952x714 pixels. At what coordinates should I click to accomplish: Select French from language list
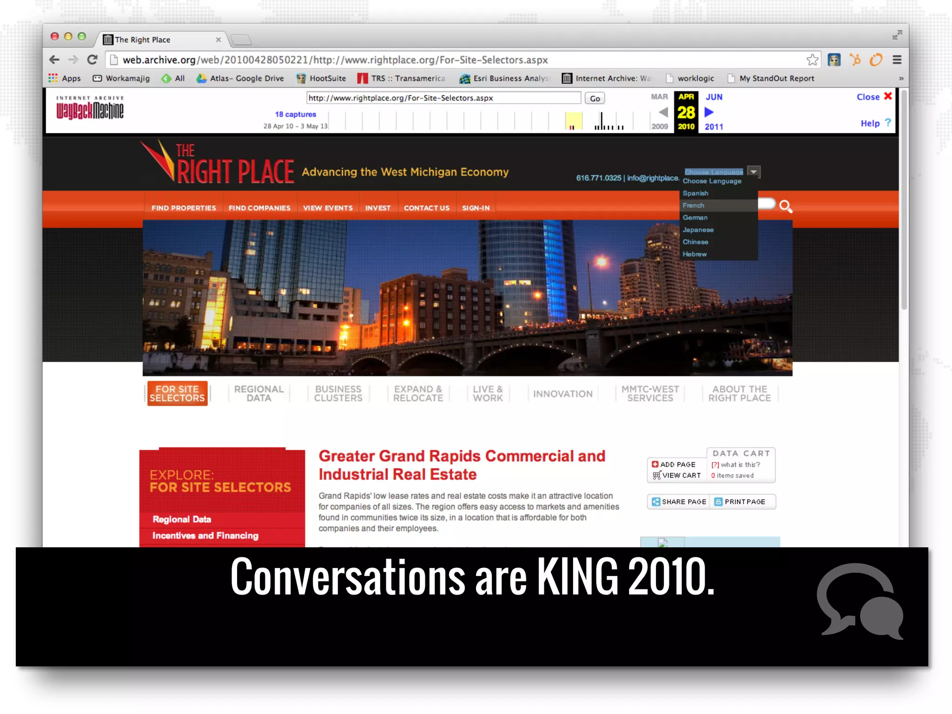[x=719, y=205]
